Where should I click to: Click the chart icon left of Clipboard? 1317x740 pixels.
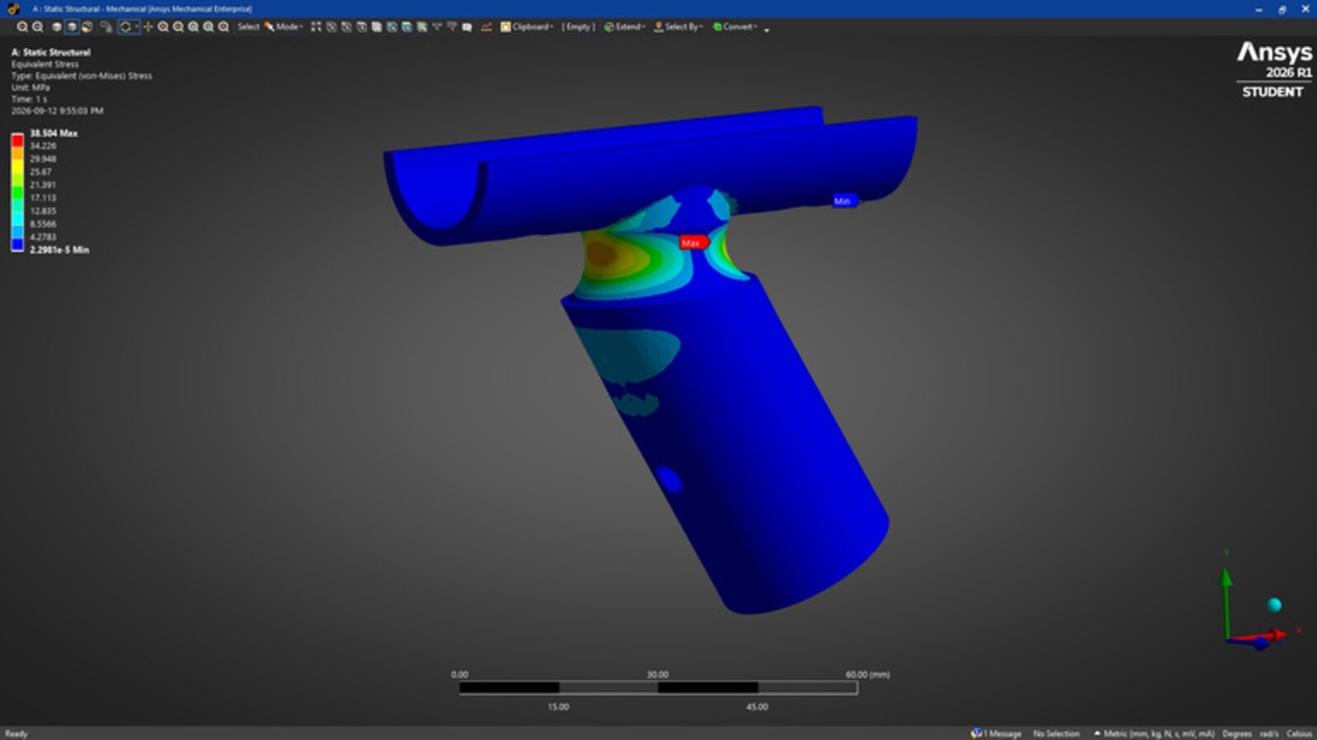pyautogui.click(x=486, y=27)
